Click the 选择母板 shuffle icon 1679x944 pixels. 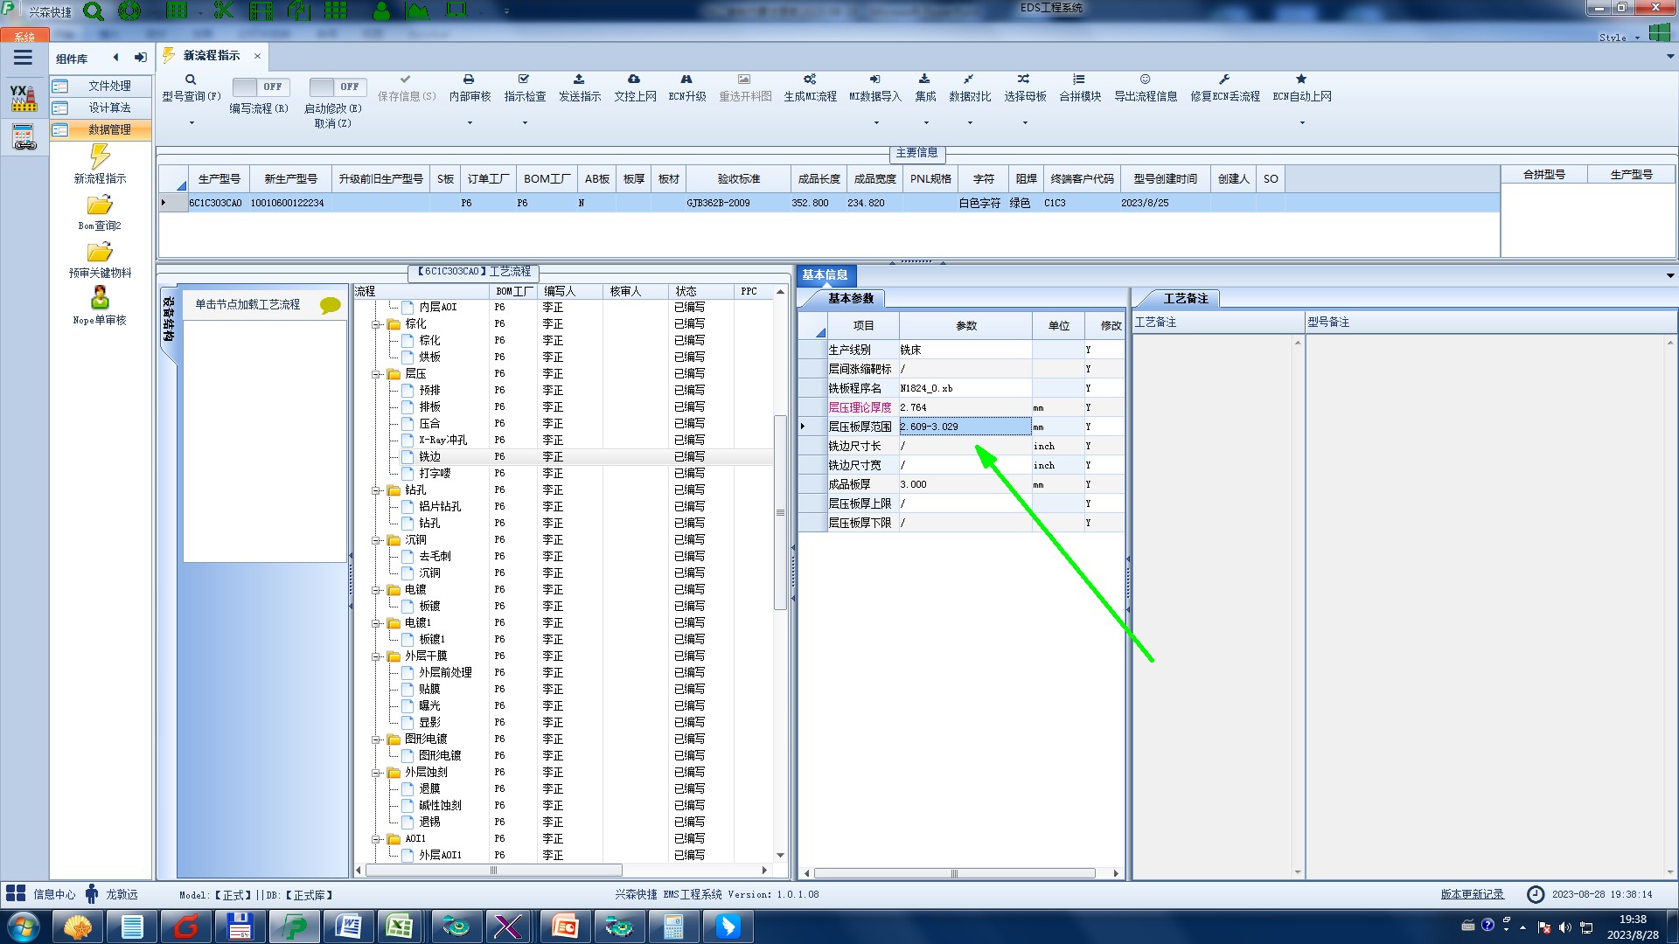1024,80
